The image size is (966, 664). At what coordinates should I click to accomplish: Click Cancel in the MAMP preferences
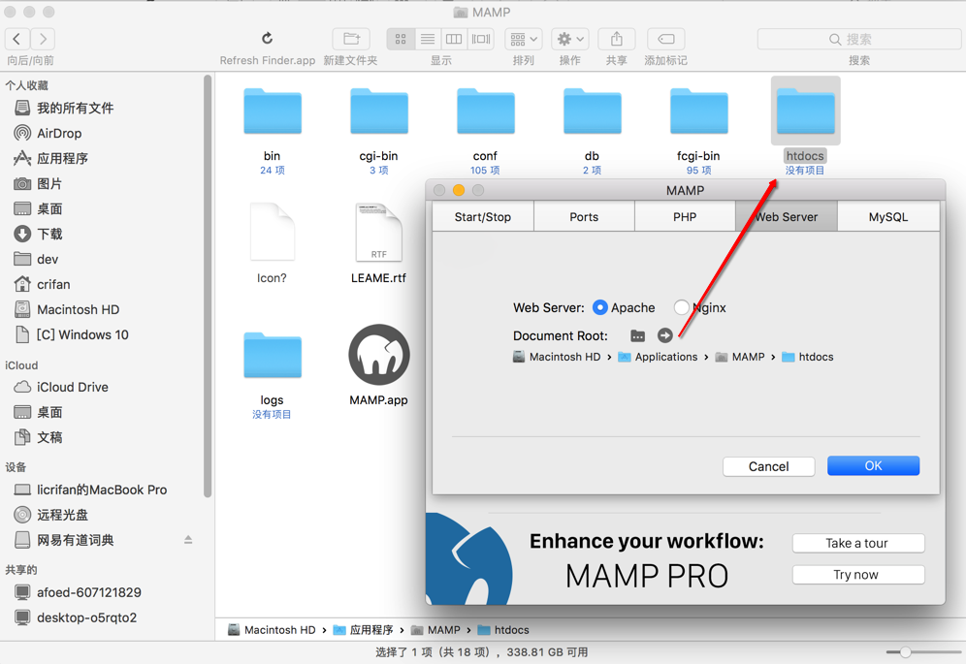tap(769, 466)
